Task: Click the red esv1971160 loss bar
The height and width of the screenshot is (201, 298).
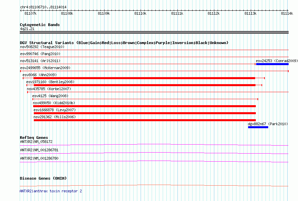Action: [145, 85]
